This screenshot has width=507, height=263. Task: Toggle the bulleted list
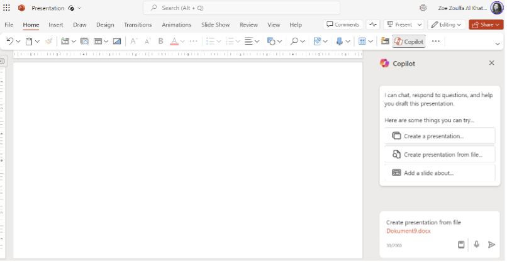[211, 41]
